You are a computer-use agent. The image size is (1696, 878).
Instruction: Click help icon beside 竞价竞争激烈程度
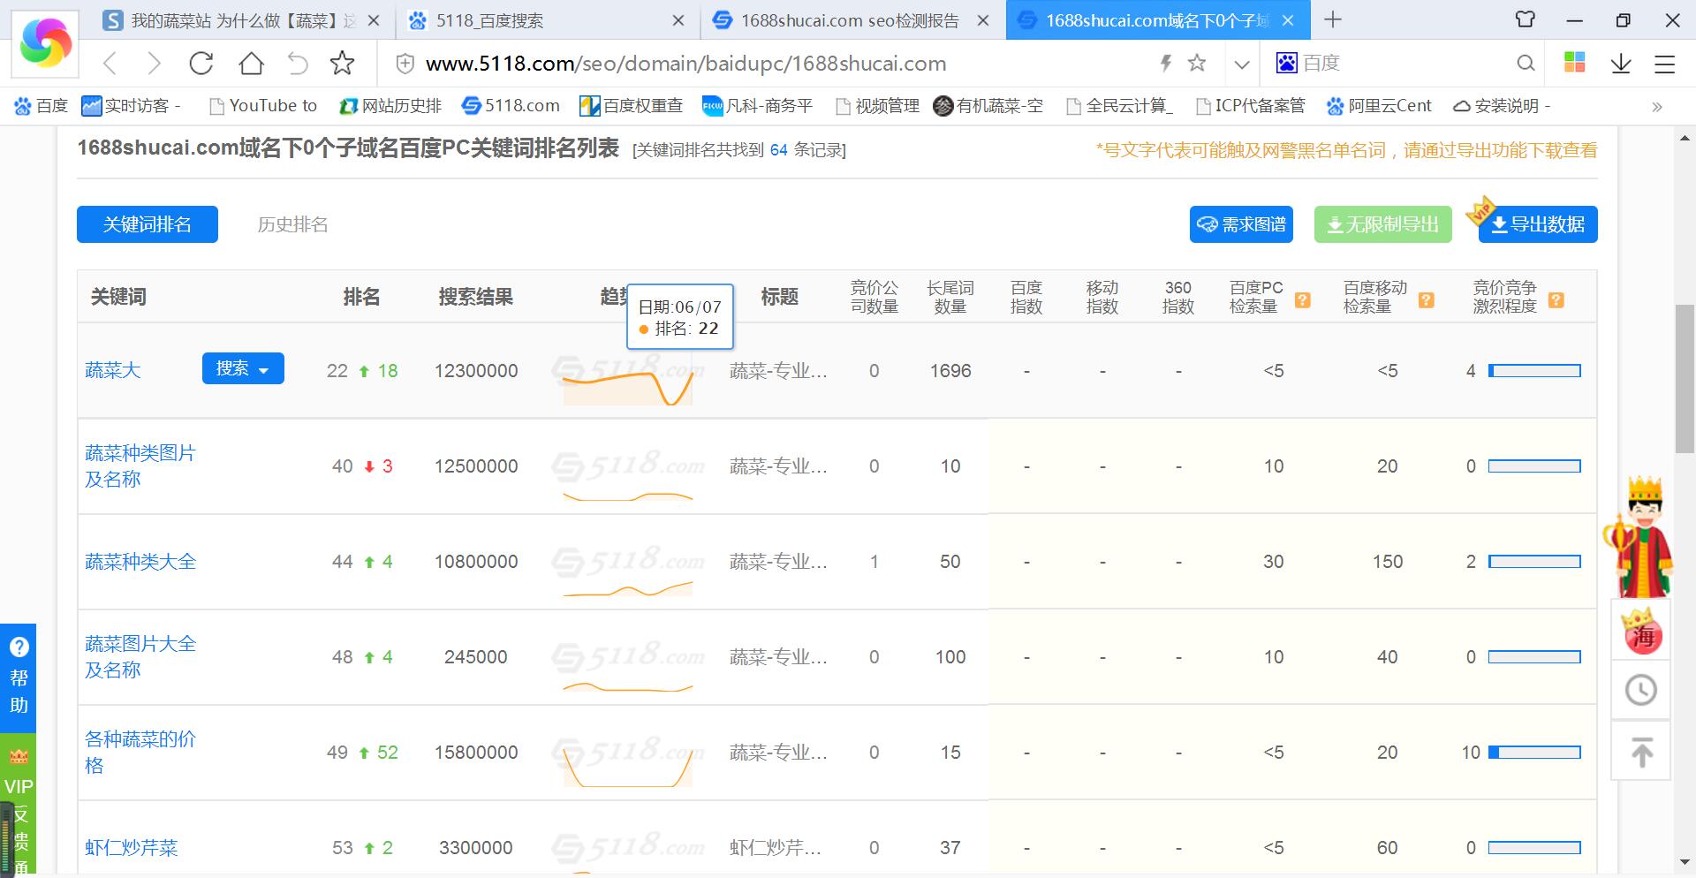click(x=1556, y=300)
